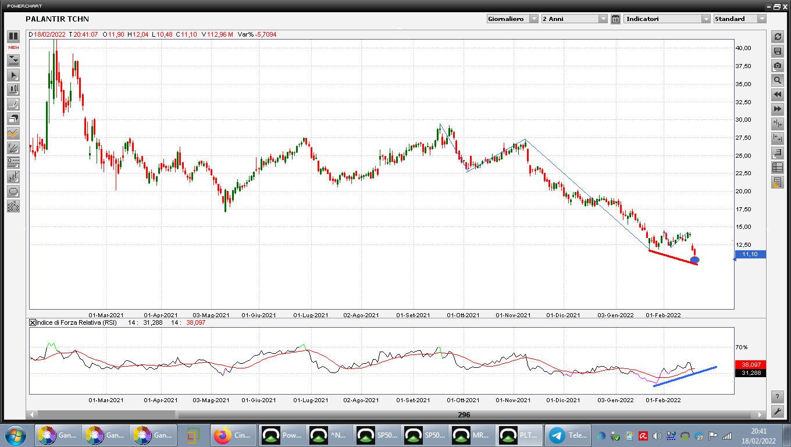Select the arrow pointer tool

point(13,74)
